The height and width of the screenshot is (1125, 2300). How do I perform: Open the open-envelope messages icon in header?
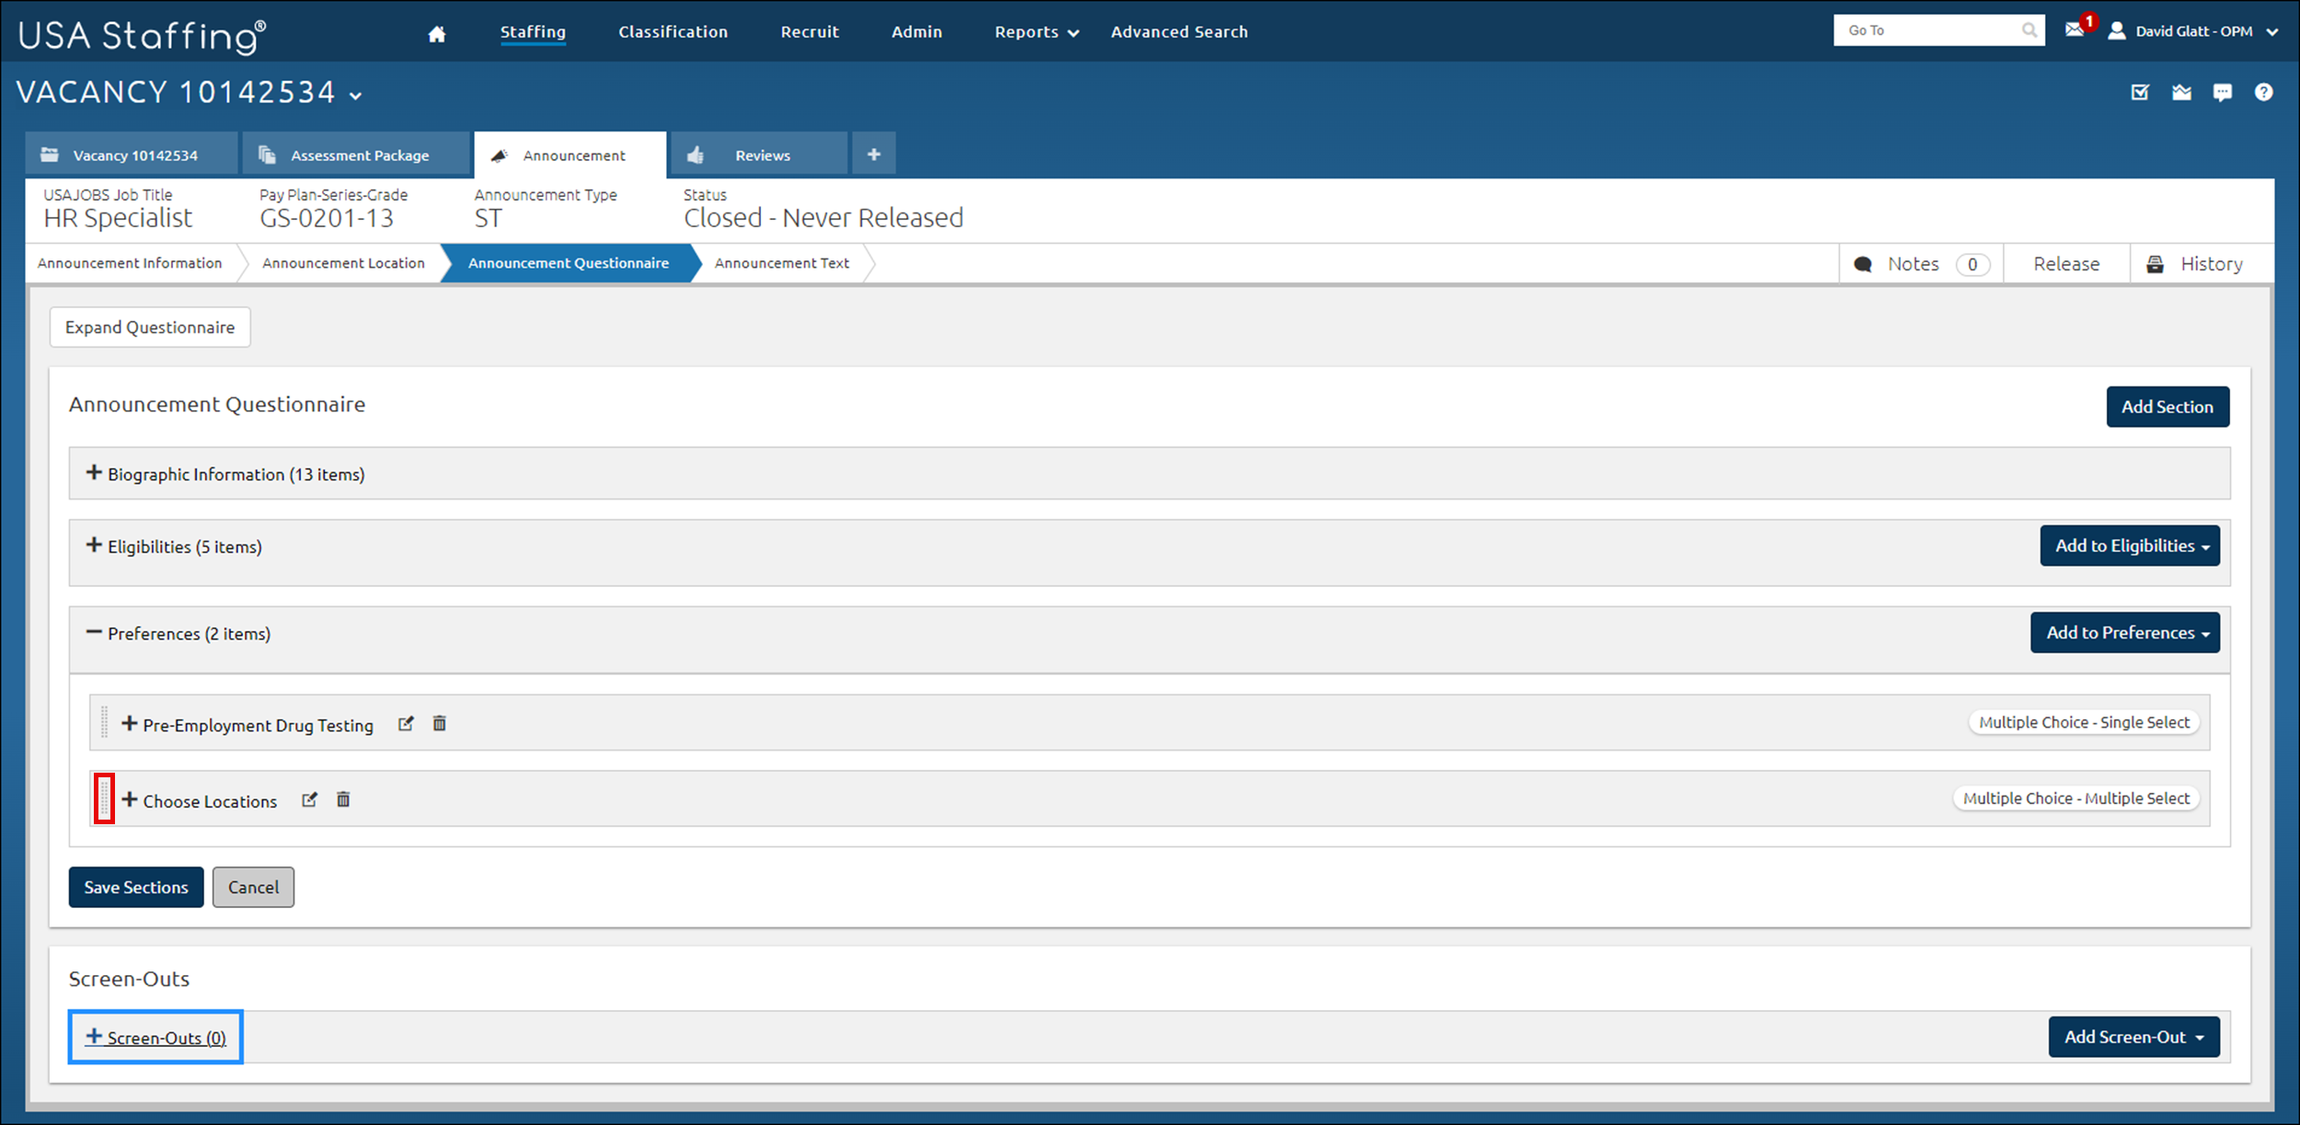2181,92
